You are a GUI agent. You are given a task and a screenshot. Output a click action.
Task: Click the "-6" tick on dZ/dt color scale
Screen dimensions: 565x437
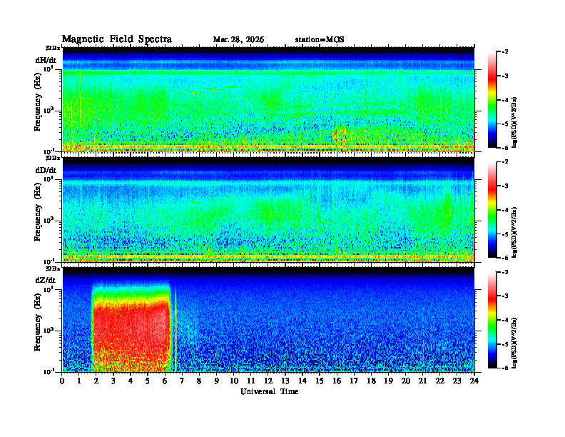[x=504, y=368]
